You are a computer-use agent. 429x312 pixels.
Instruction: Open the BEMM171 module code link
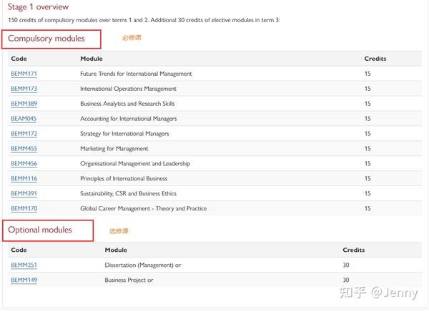(x=24, y=74)
